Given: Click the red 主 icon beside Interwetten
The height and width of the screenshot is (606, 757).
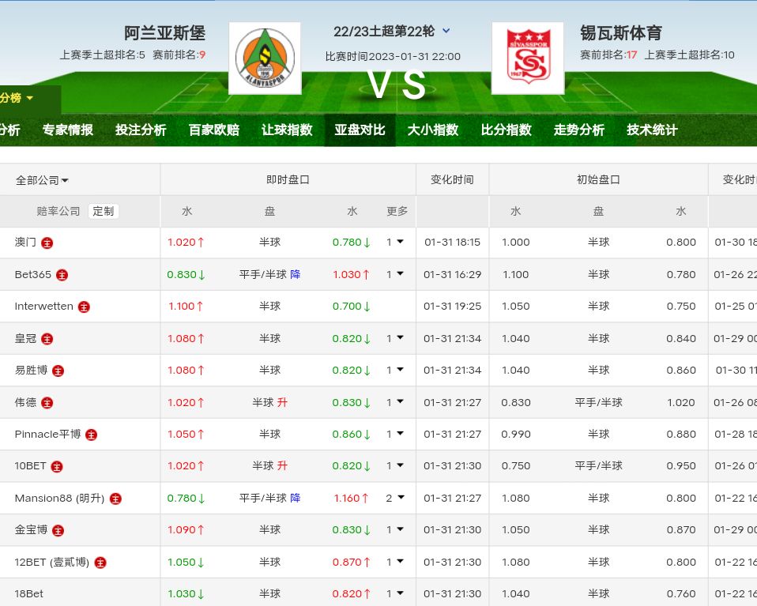Looking at the screenshot, I should 84,307.
